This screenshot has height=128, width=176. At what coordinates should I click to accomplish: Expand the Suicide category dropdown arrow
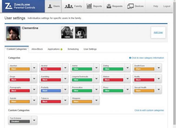[x=34, y=100]
